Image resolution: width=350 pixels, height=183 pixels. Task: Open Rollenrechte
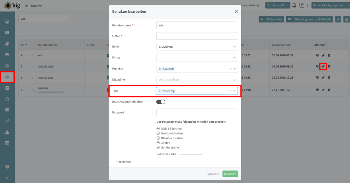272,19
